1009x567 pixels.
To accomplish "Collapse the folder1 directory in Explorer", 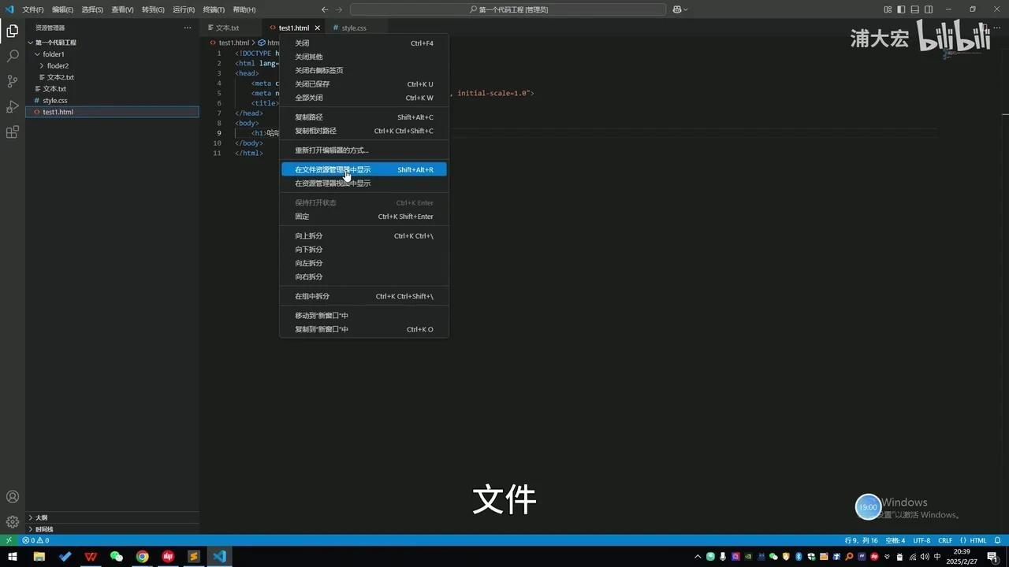I will coord(37,54).
